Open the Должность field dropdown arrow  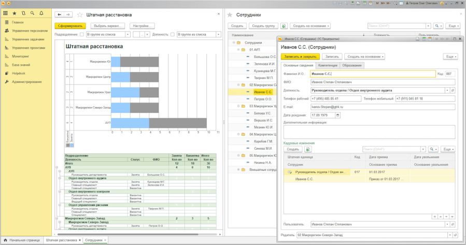[x=447, y=90]
